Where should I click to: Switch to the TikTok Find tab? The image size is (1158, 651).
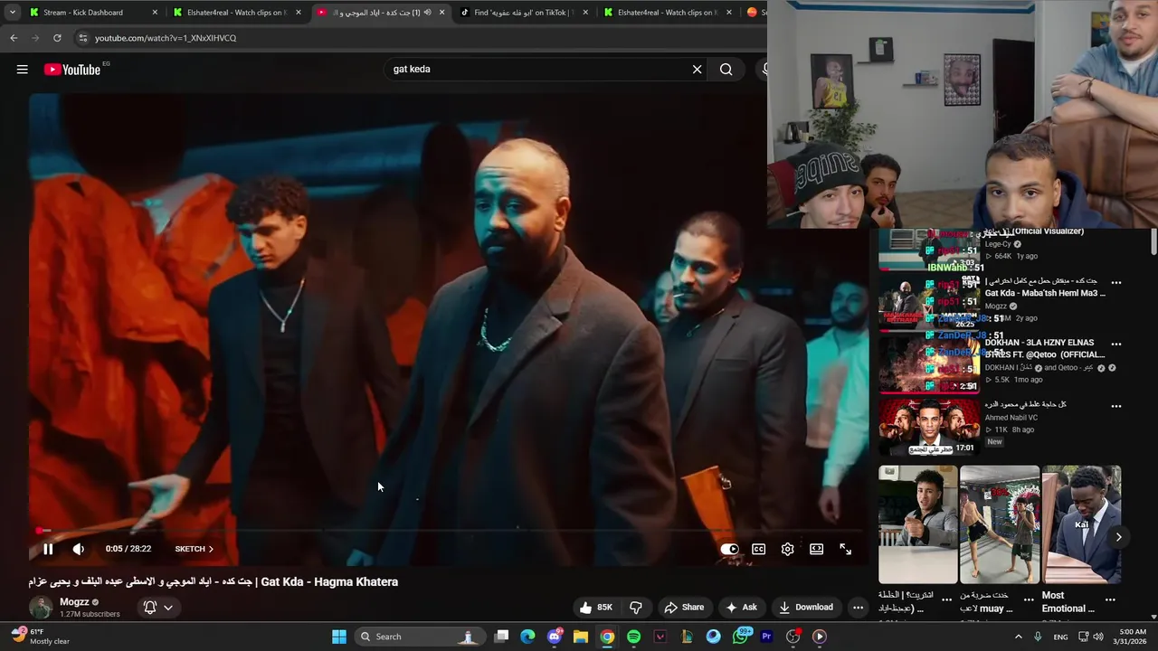(x=523, y=13)
